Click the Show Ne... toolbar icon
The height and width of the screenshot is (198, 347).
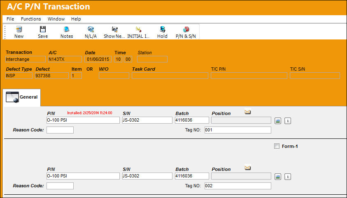[x=114, y=29]
